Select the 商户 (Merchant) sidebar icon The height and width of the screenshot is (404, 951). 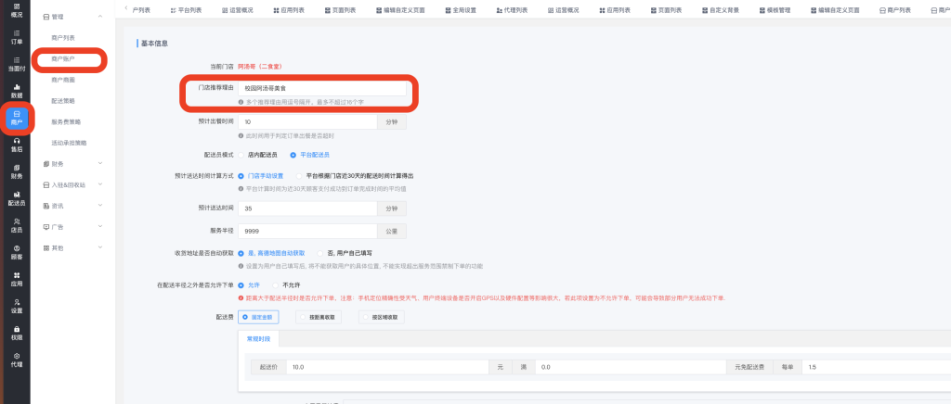pos(17,118)
